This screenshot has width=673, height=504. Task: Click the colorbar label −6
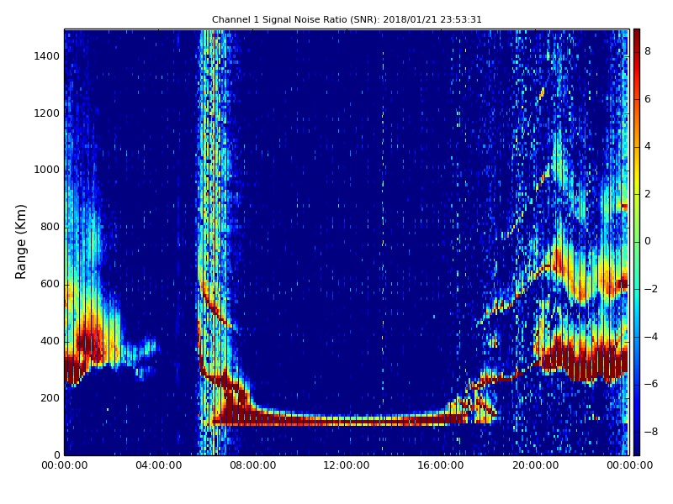tap(651, 384)
